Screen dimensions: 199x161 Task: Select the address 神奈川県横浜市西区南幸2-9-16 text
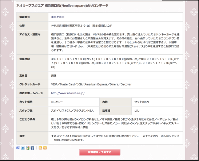(x=81, y=26)
